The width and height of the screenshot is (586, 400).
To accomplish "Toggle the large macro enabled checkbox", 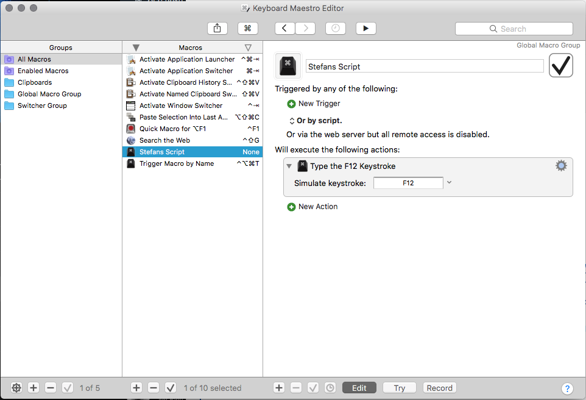I will (560, 65).
